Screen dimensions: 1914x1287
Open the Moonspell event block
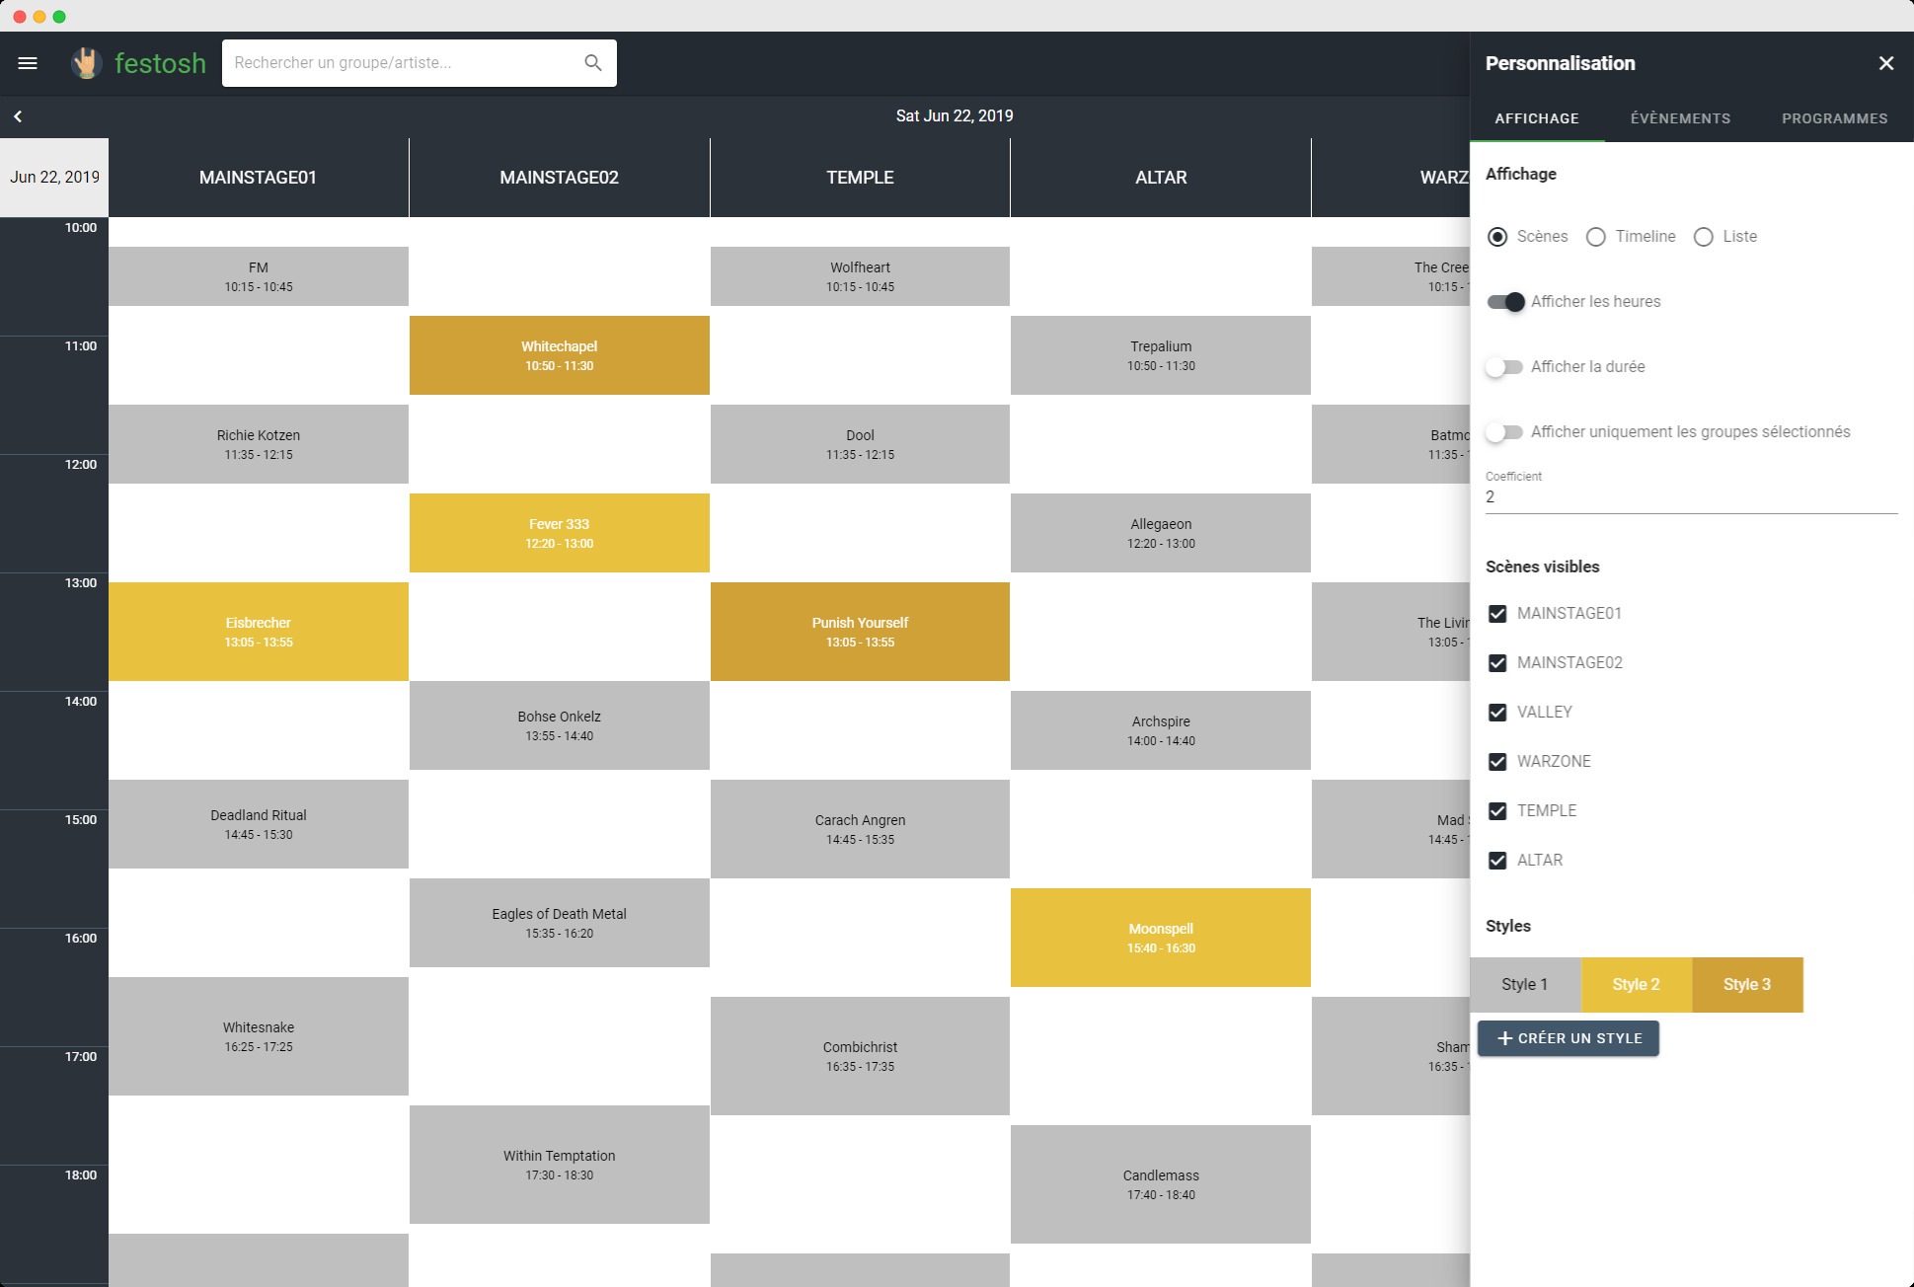1160,938
